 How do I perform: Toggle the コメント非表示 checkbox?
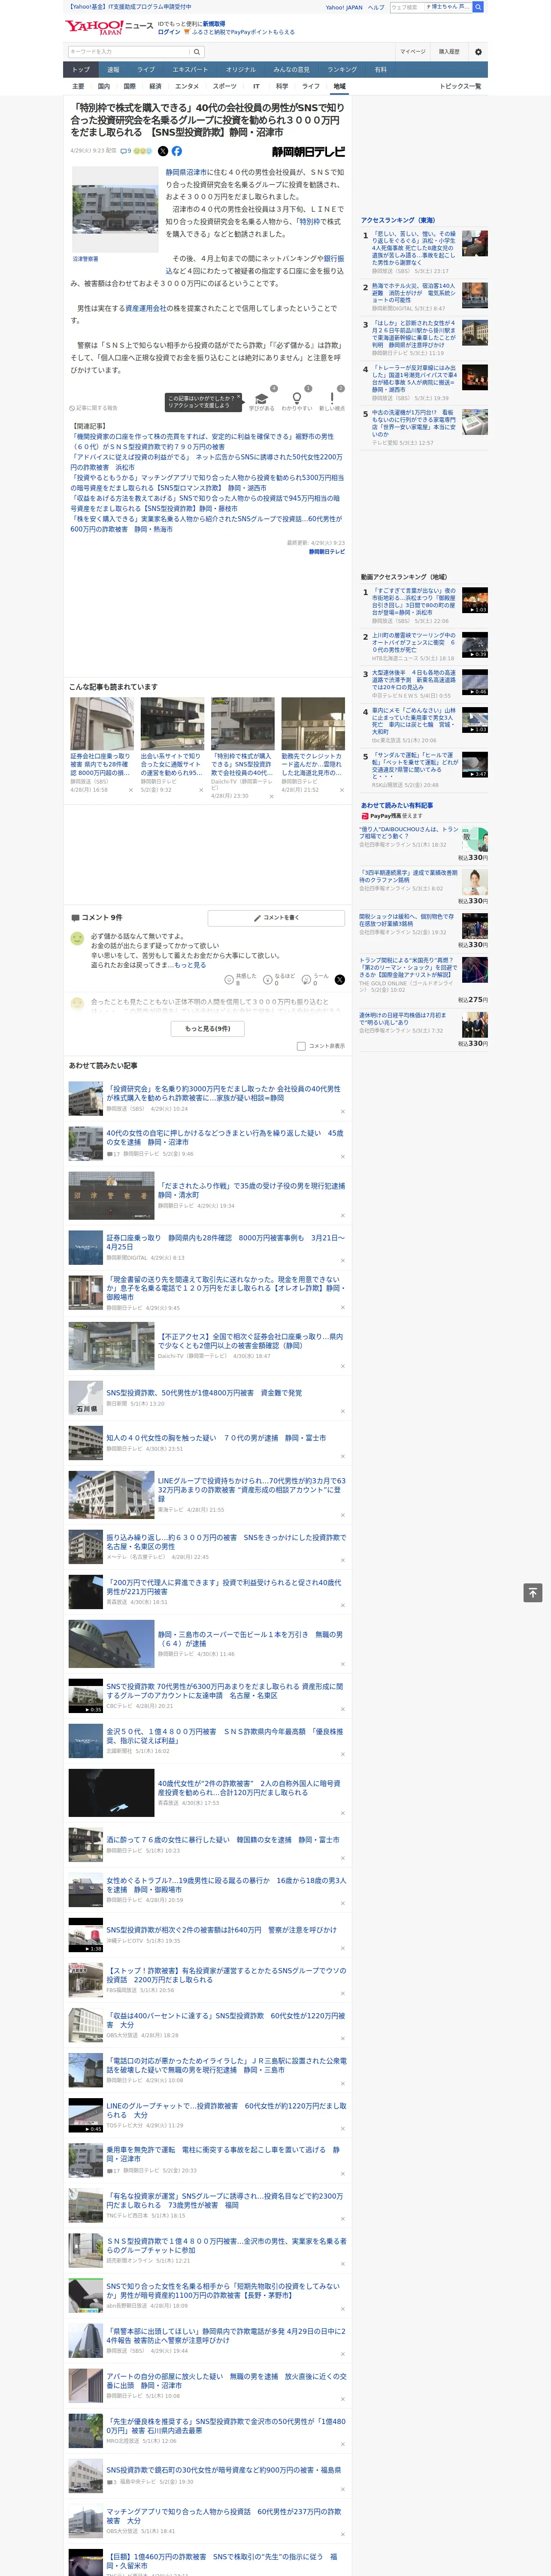click(301, 1046)
